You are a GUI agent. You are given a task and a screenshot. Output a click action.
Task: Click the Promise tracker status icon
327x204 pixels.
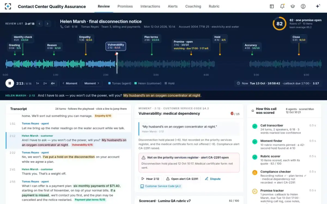coord(255,191)
